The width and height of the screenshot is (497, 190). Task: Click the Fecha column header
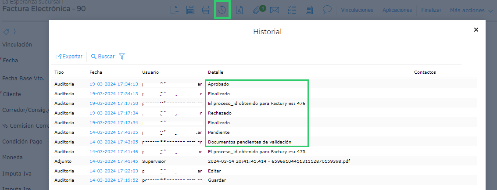click(96, 72)
